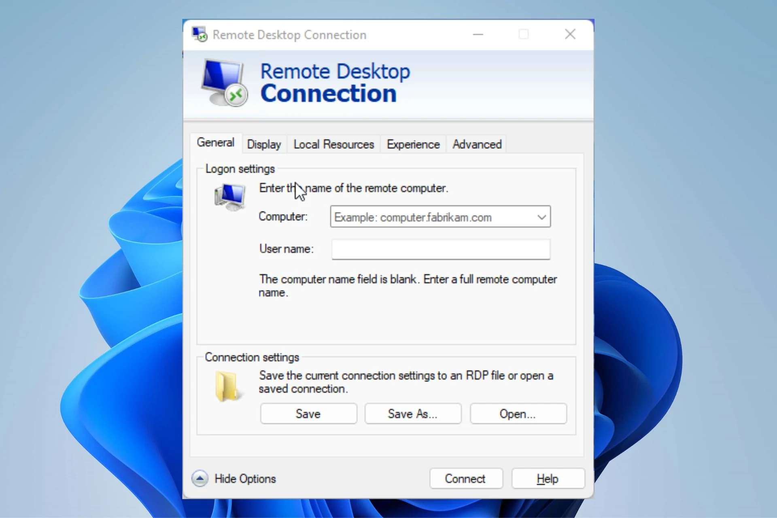Save the current connection settings
The image size is (777, 518).
[x=308, y=413]
